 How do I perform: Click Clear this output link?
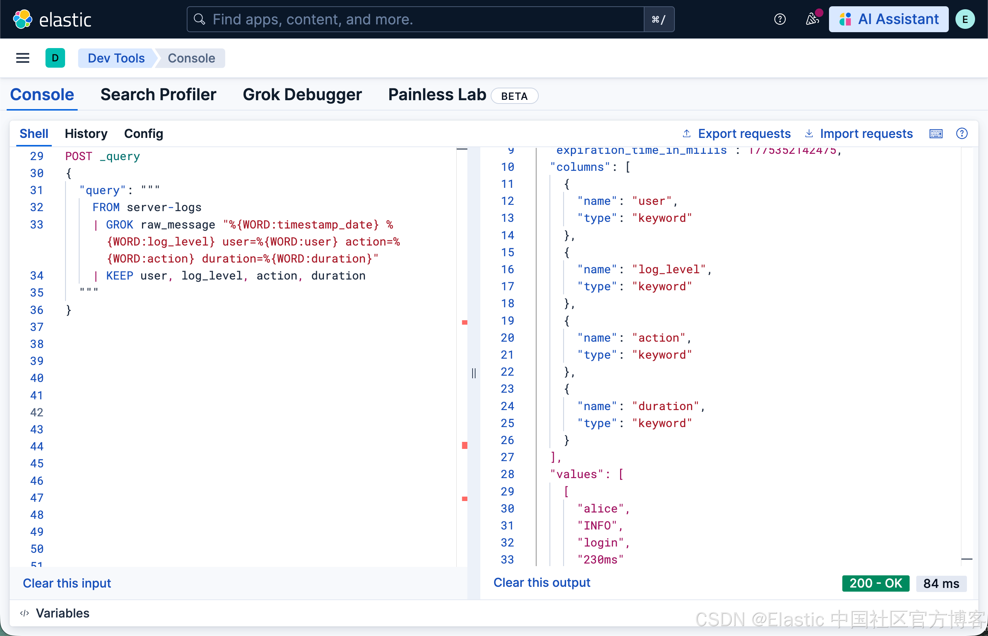tap(542, 582)
